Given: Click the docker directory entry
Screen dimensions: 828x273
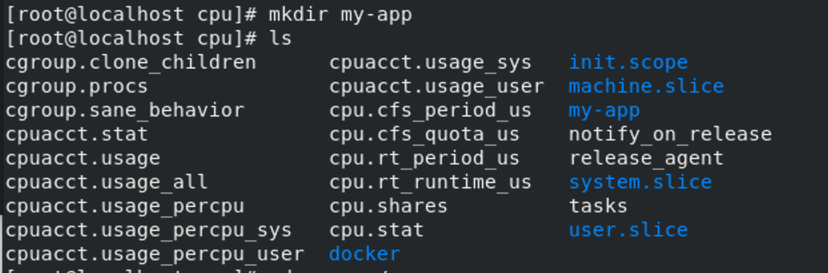Looking at the screenshot, I should pyautogui.click(x=365, y=254).
